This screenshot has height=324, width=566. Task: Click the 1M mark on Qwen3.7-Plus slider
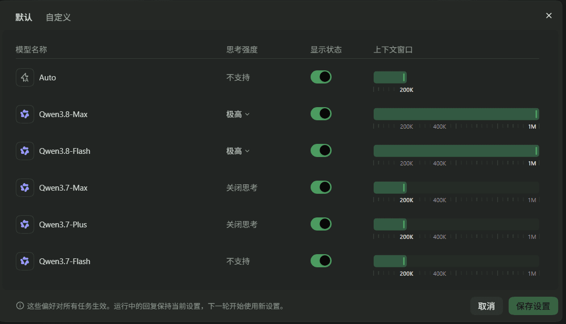532,237
